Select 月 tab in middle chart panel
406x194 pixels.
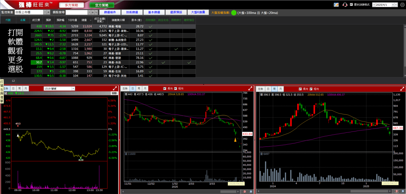pyautogui.click(x=145, y=88)
